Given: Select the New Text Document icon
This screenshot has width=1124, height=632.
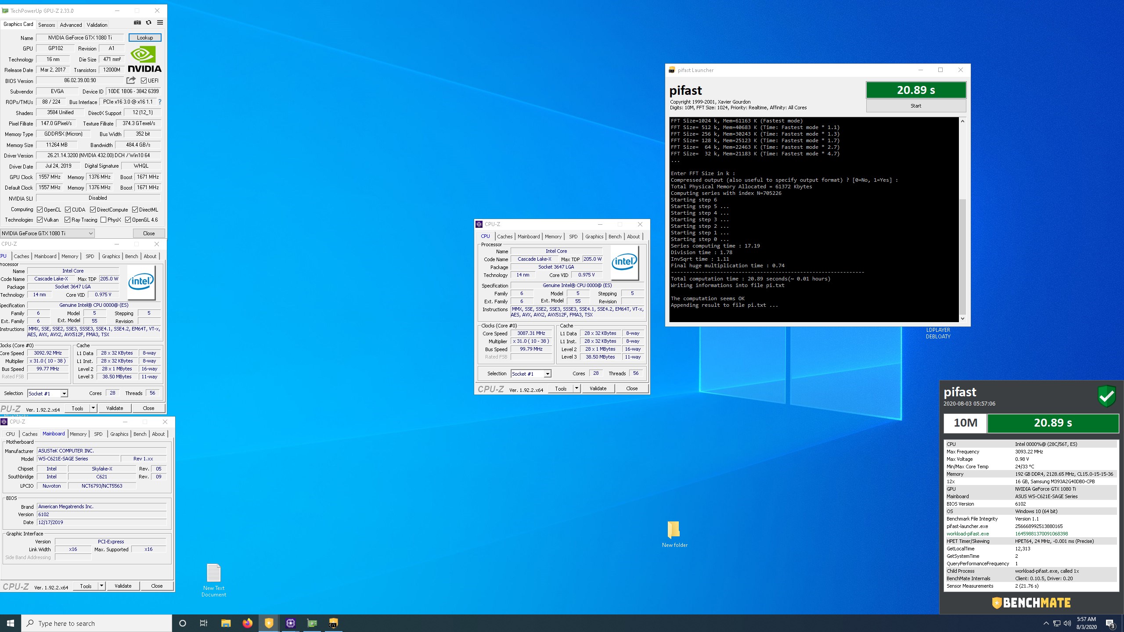Looking at the screenshot, I should [214, 580].
